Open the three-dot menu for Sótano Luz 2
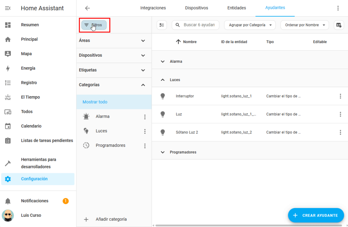Screen dimensions: 348x227 click(340, 132)
